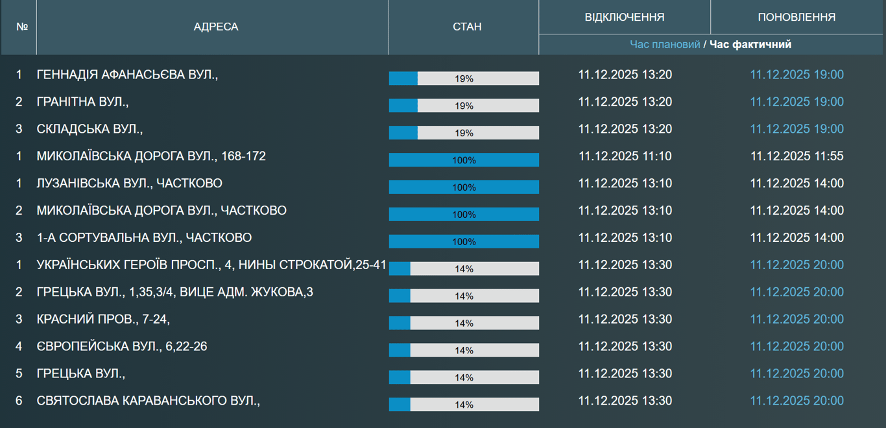Click the 14% progress bar for Красний пров.
The width and height of the screenshot is (886, 428).
464,323
